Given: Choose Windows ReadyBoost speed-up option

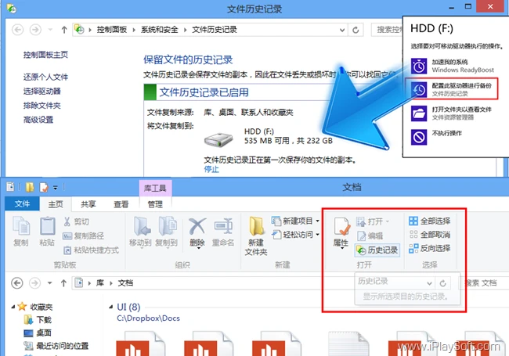Looking at the screenshot, I should (x=453, y=66).
